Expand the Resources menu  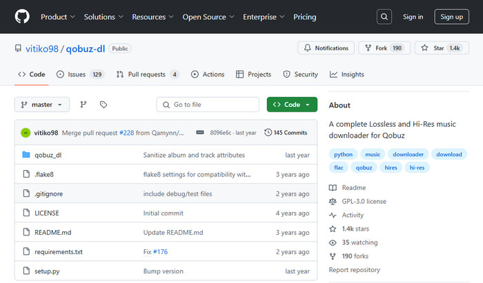[x=152, y=17]
